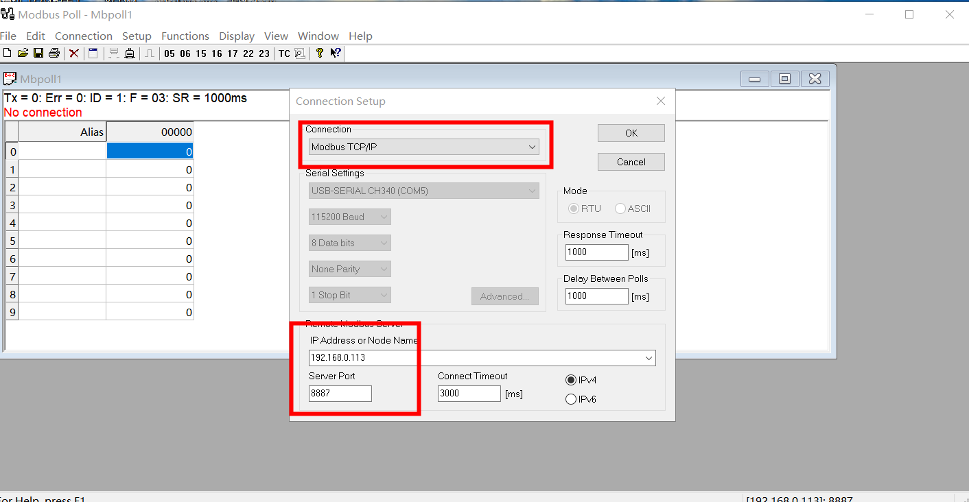Click the TC traffic toolbar button
Screen dimensions: 969x502
[284, 53]
